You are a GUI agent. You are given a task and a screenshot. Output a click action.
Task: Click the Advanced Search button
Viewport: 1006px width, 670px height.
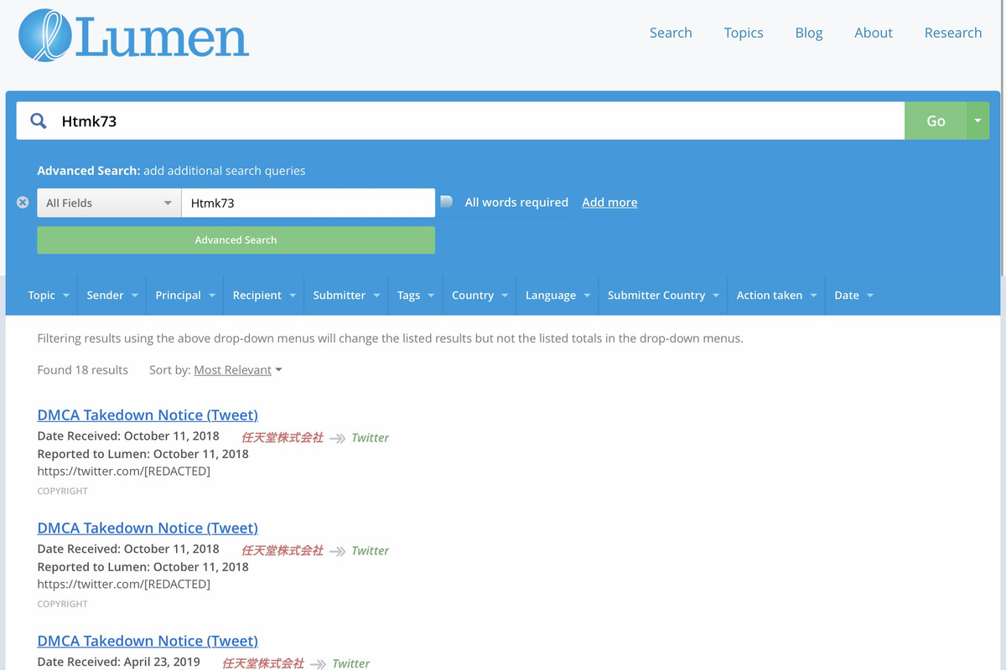(x=236, y=240)
